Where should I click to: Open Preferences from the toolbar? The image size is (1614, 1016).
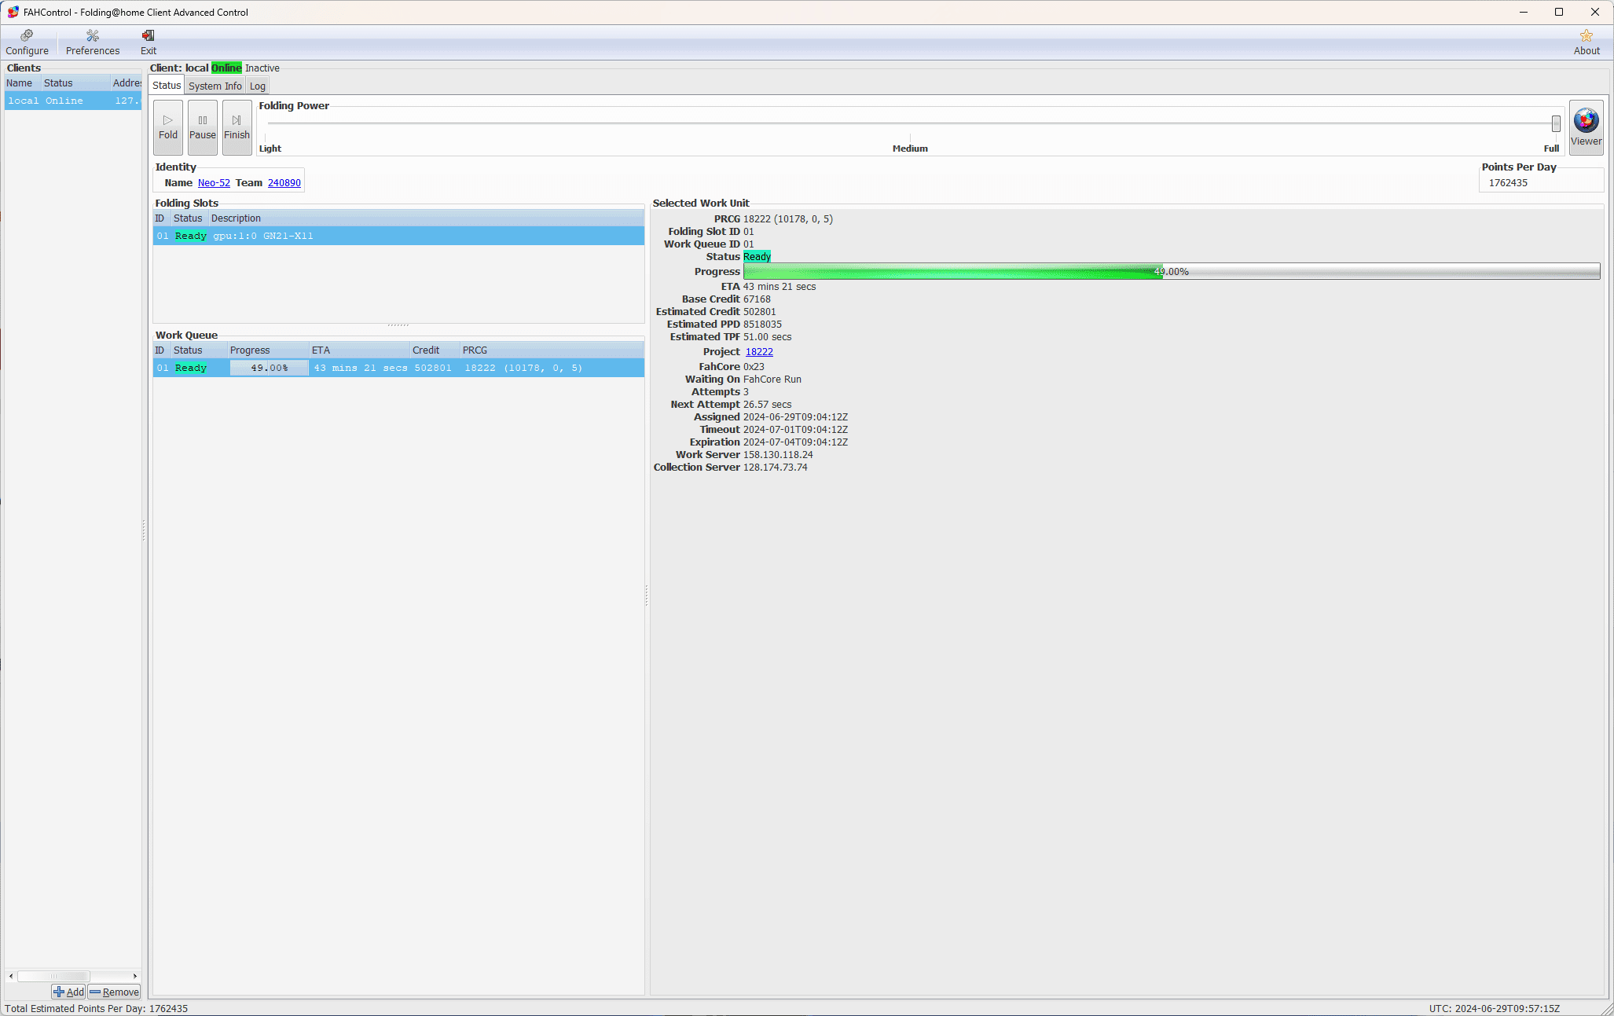tap(93, 42)
